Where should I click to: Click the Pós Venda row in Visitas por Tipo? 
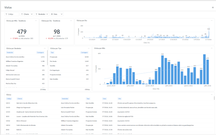pyautogui.click(x=69, y=61)
